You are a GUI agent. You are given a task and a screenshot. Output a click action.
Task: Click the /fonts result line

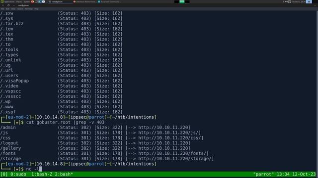[104, 154]
